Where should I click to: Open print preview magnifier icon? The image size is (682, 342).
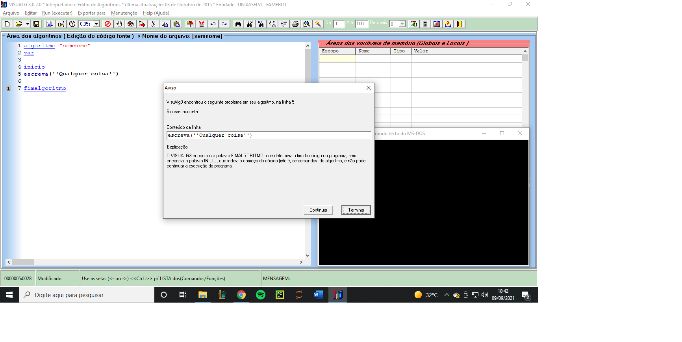(x=306, y=24)
